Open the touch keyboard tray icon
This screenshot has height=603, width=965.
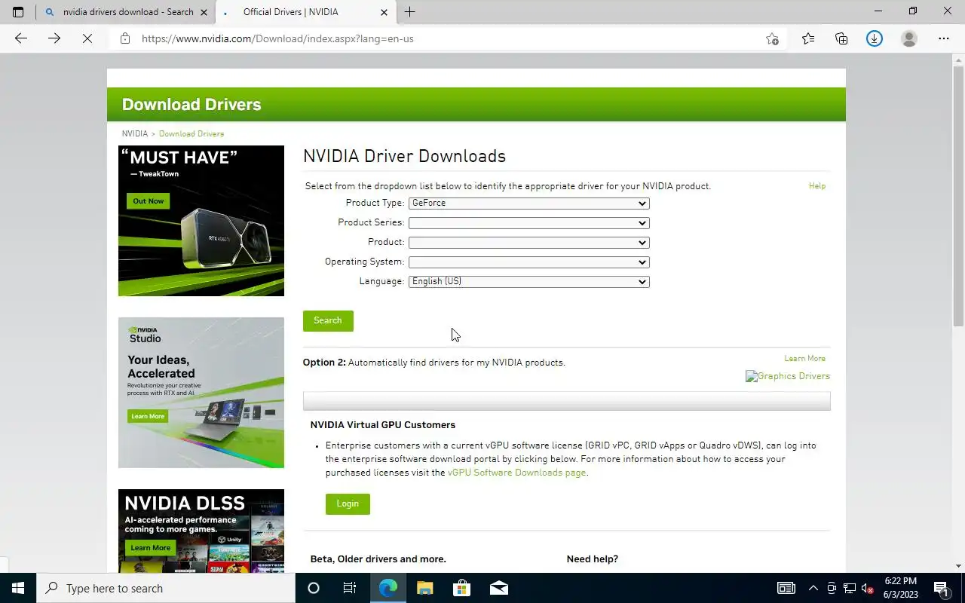[786, 588]
